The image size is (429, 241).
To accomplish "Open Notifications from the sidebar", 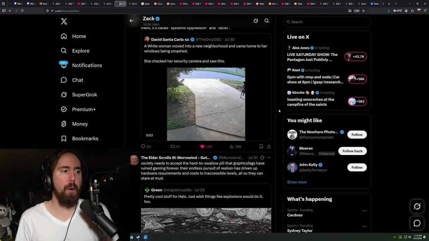I will (81, 65).
